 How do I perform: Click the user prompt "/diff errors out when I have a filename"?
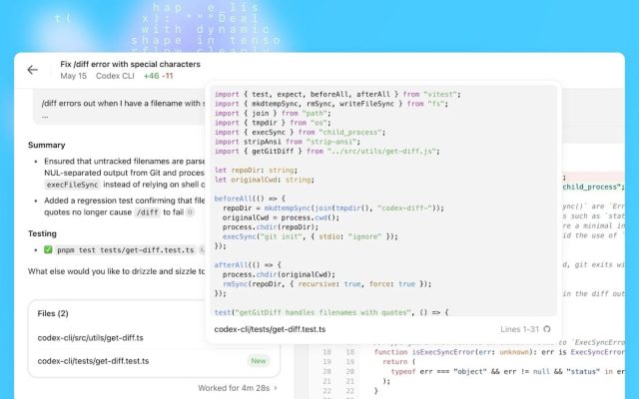point(123,104)
